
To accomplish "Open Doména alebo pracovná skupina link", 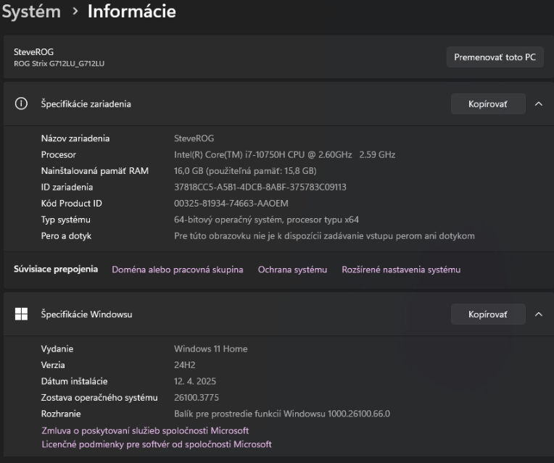I will (178, 270).
